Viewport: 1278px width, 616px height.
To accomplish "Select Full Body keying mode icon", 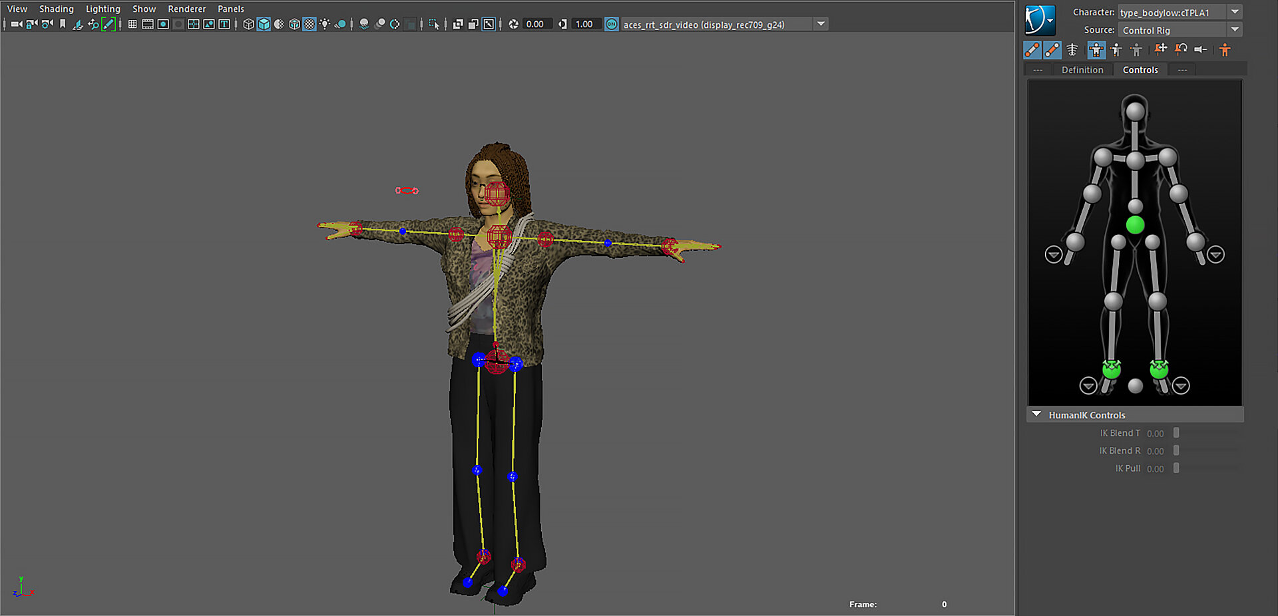I will click(x=1096, y=50).
